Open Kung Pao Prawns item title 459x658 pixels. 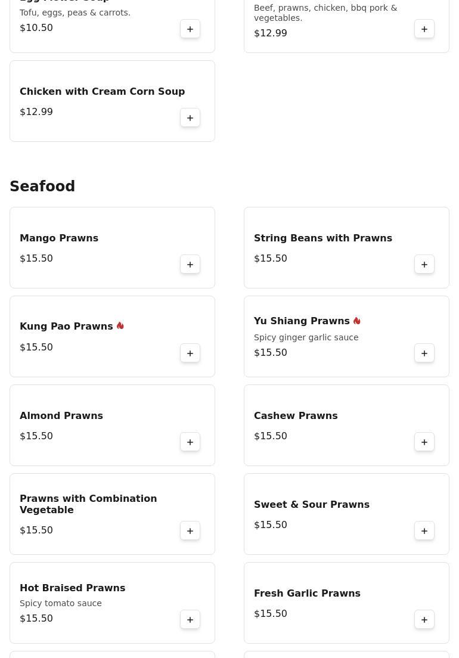click(x=66, y=327)
